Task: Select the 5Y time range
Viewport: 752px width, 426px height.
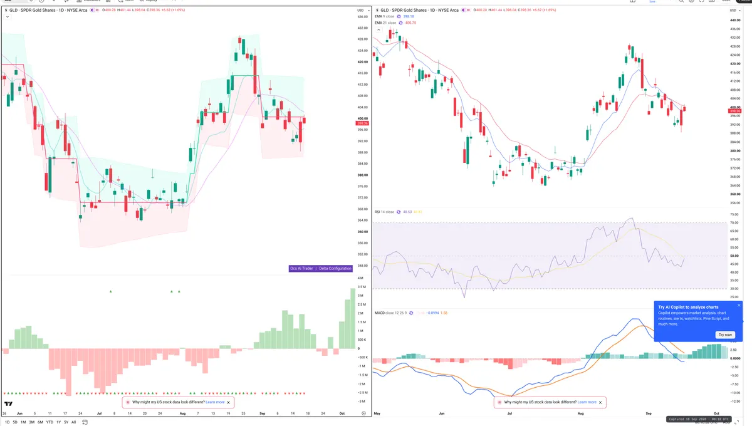Action: click(x=66, y=422)
